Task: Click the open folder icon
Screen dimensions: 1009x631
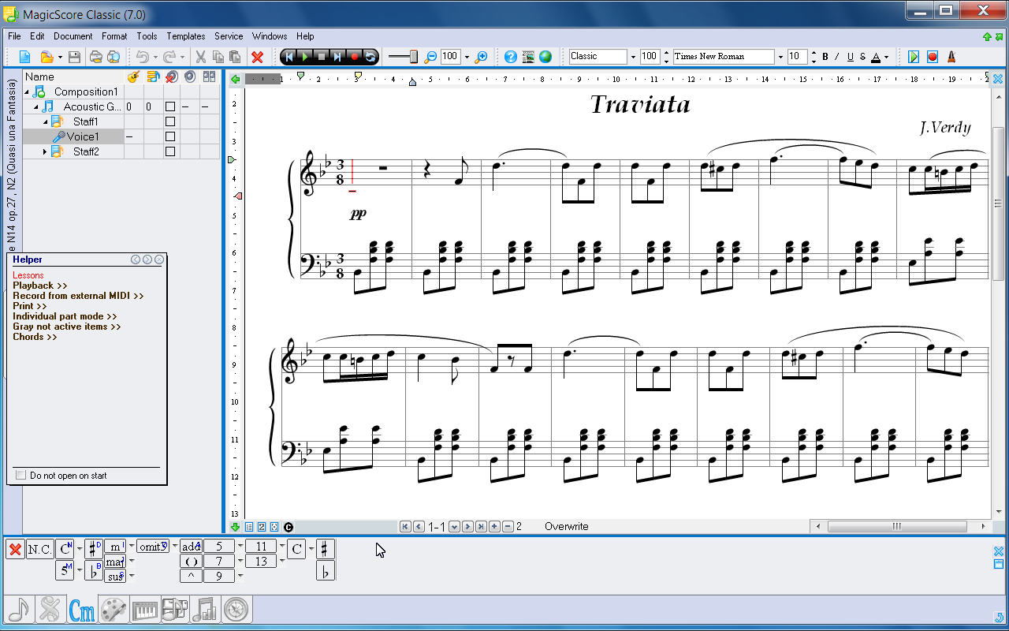Action: [47, 57]
